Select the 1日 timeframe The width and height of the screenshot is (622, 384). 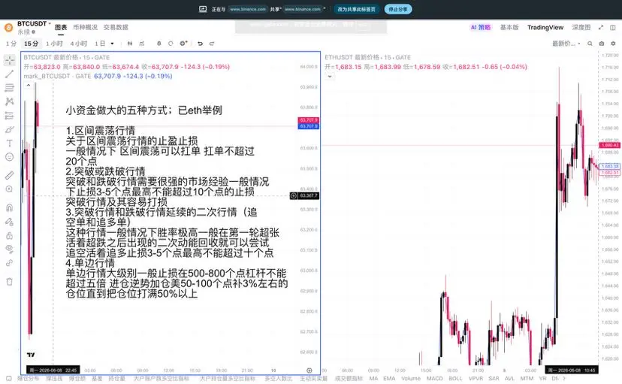coord(100,44)
